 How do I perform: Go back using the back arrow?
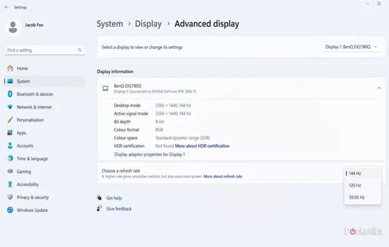[x=6, y=8]
